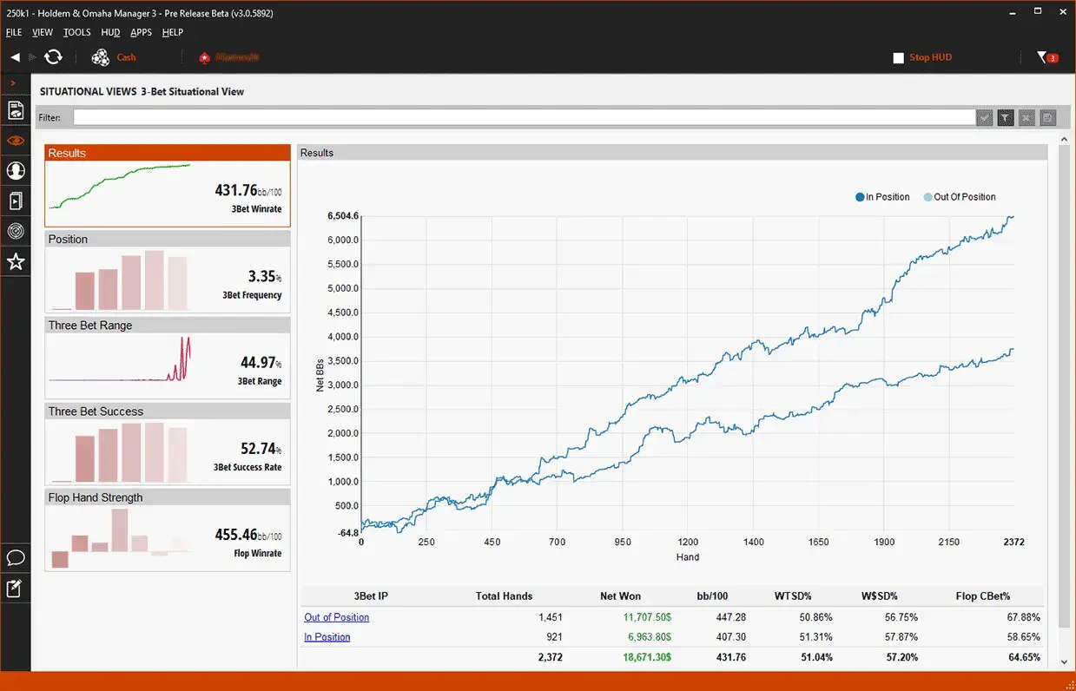Viewport: 1076px width, 691px height.
Task: Toggle the Stop HUD checkbox
Action: (x=900, y=57)
